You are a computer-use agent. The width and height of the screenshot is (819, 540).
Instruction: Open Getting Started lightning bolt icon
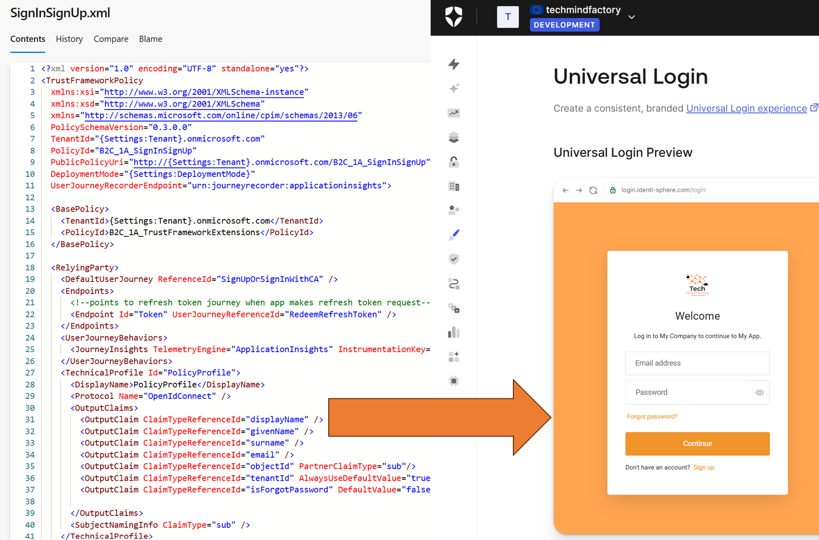(454, 64)
